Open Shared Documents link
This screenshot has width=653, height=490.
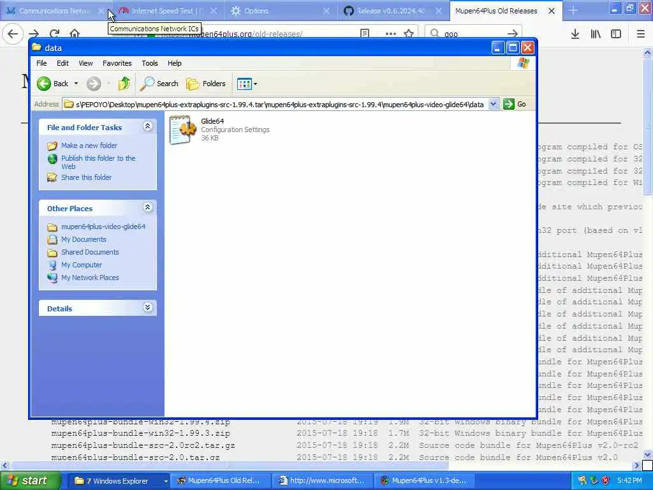[x=90, y=252]
